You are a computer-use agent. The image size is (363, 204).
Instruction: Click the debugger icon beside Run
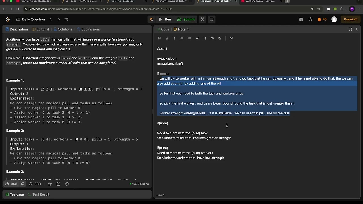(x=151, y=19)
